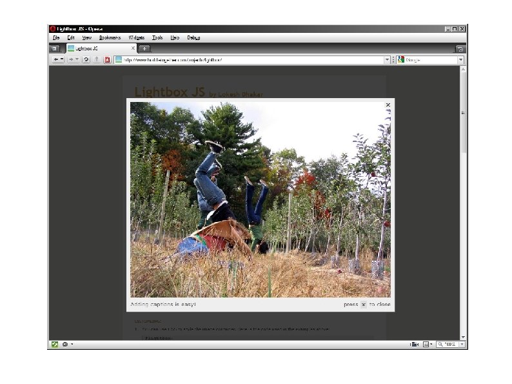
Task: Open a new tab with plus button
Action: click(x=144, y=48)
